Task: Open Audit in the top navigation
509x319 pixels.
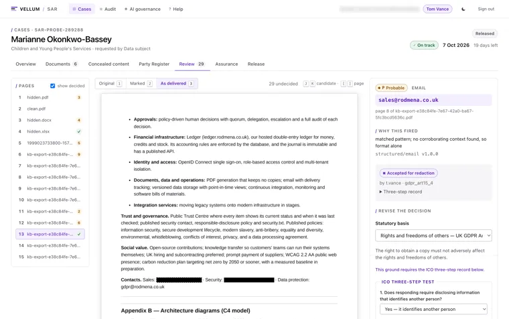Action: 107,9
